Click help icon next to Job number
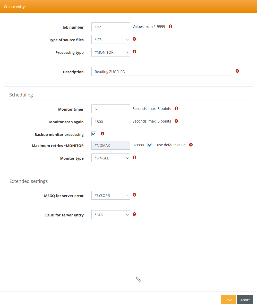This screenshot has height=308, width=257. tap(170, 26)
